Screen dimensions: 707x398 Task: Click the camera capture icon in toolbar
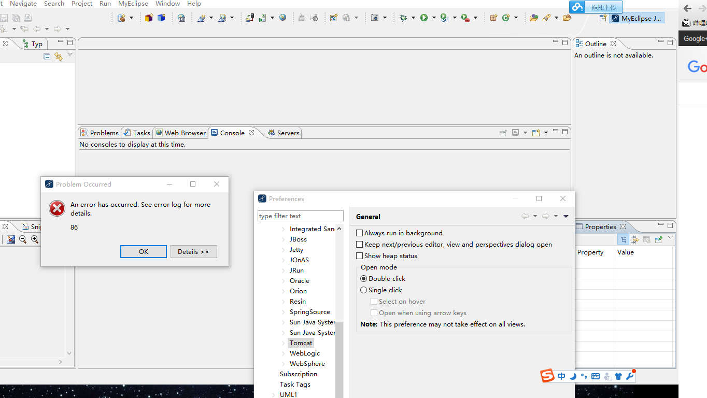[375, 18]
